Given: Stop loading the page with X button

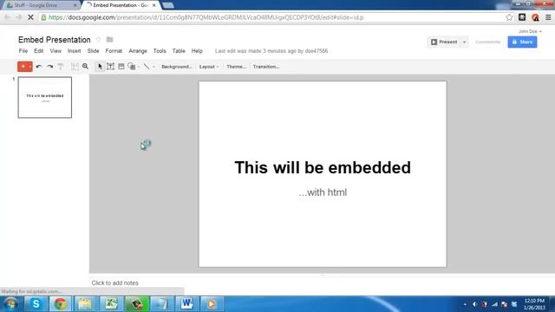Looking at the screenshot, I should point(30,17).
